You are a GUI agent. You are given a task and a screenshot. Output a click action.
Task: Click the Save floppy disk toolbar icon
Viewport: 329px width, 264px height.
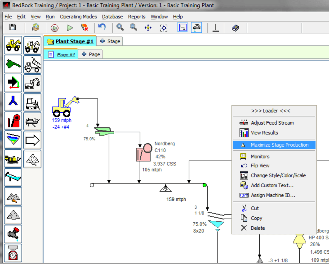point(13,27)
